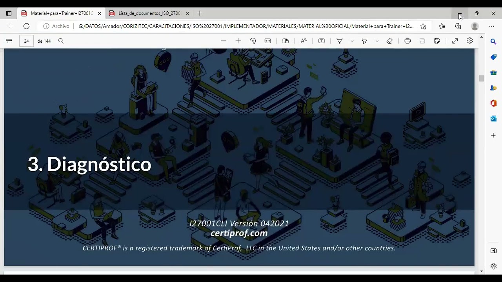Refresh the current page
This screenshot has width=502, height=282.
pos(26,26)
